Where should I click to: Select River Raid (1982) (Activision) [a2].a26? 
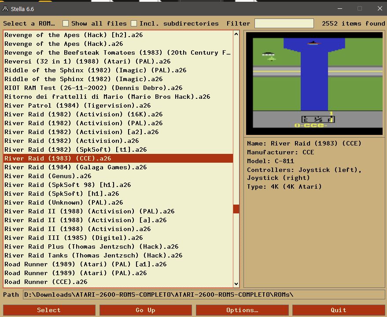(118, 132)
